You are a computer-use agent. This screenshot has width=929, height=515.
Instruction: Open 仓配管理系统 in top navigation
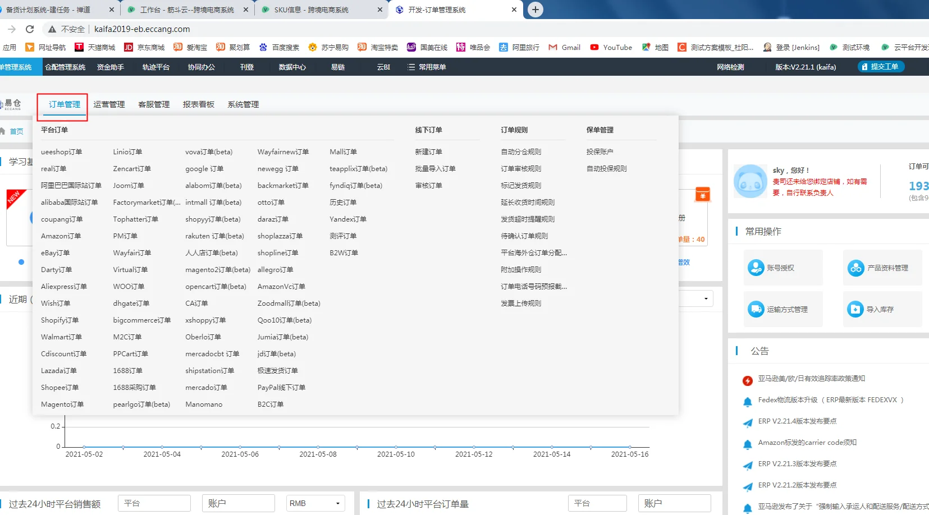pos(65,67)
